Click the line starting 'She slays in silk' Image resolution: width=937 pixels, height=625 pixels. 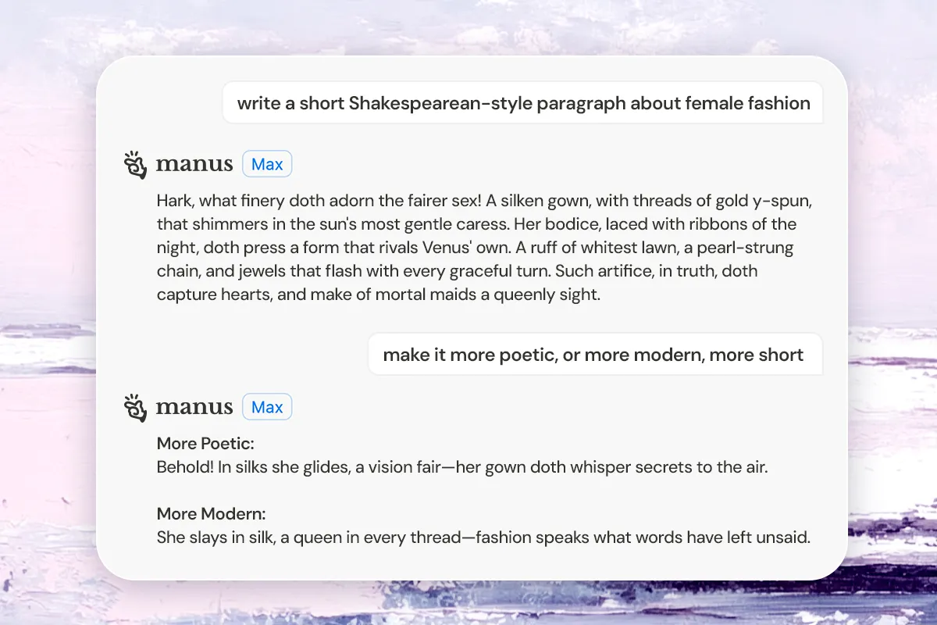click(483, 537)
